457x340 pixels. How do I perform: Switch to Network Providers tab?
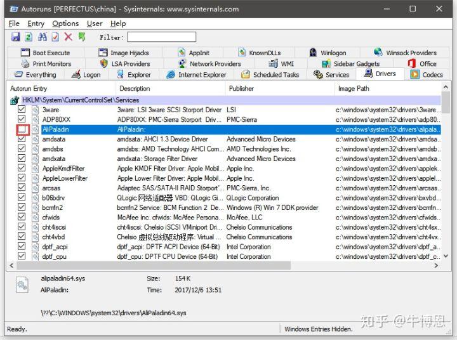pos(210,64)
